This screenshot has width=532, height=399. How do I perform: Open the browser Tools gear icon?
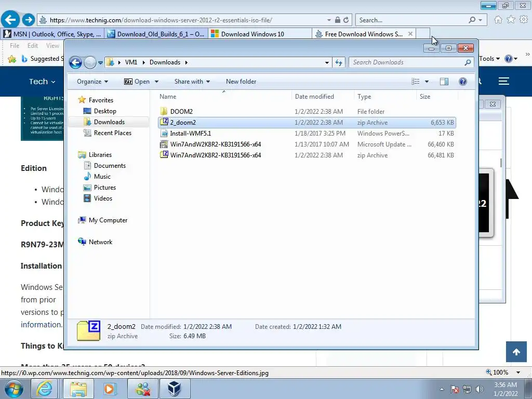524,20
